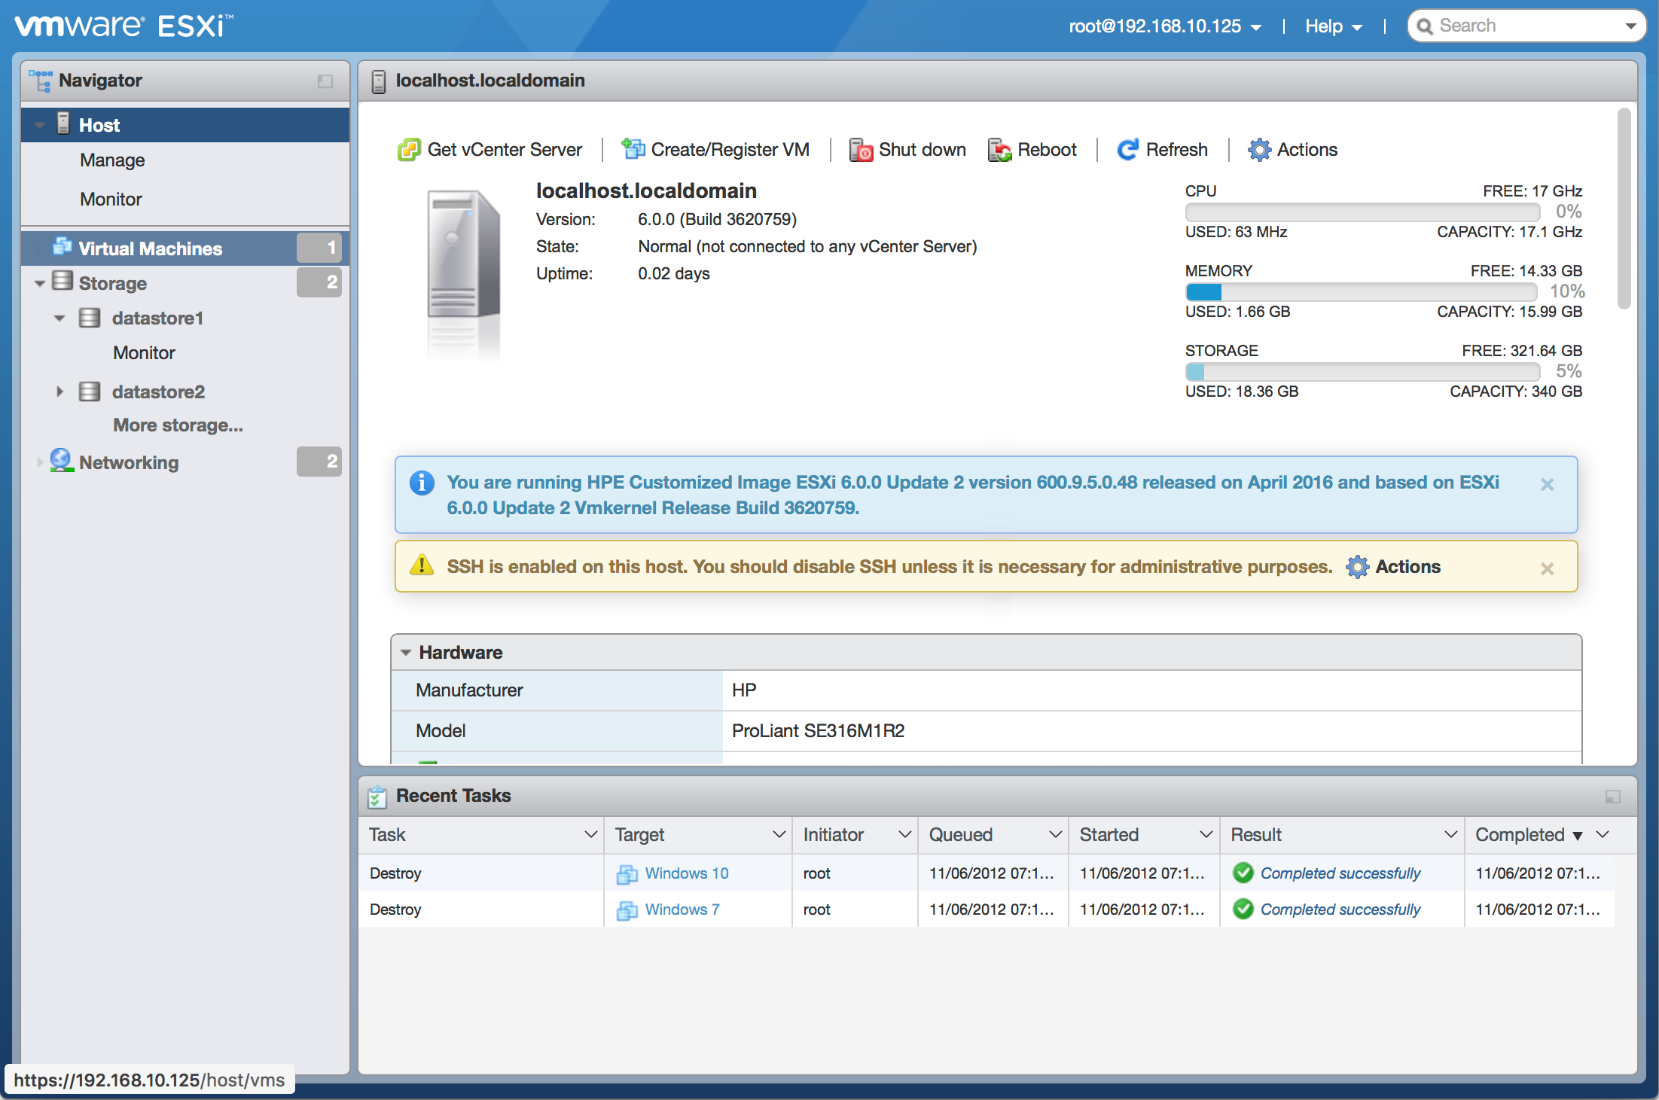The image size is (1659, 1100).
Task: Sort by the Completed column header
Action: (x=1520, y=835)
